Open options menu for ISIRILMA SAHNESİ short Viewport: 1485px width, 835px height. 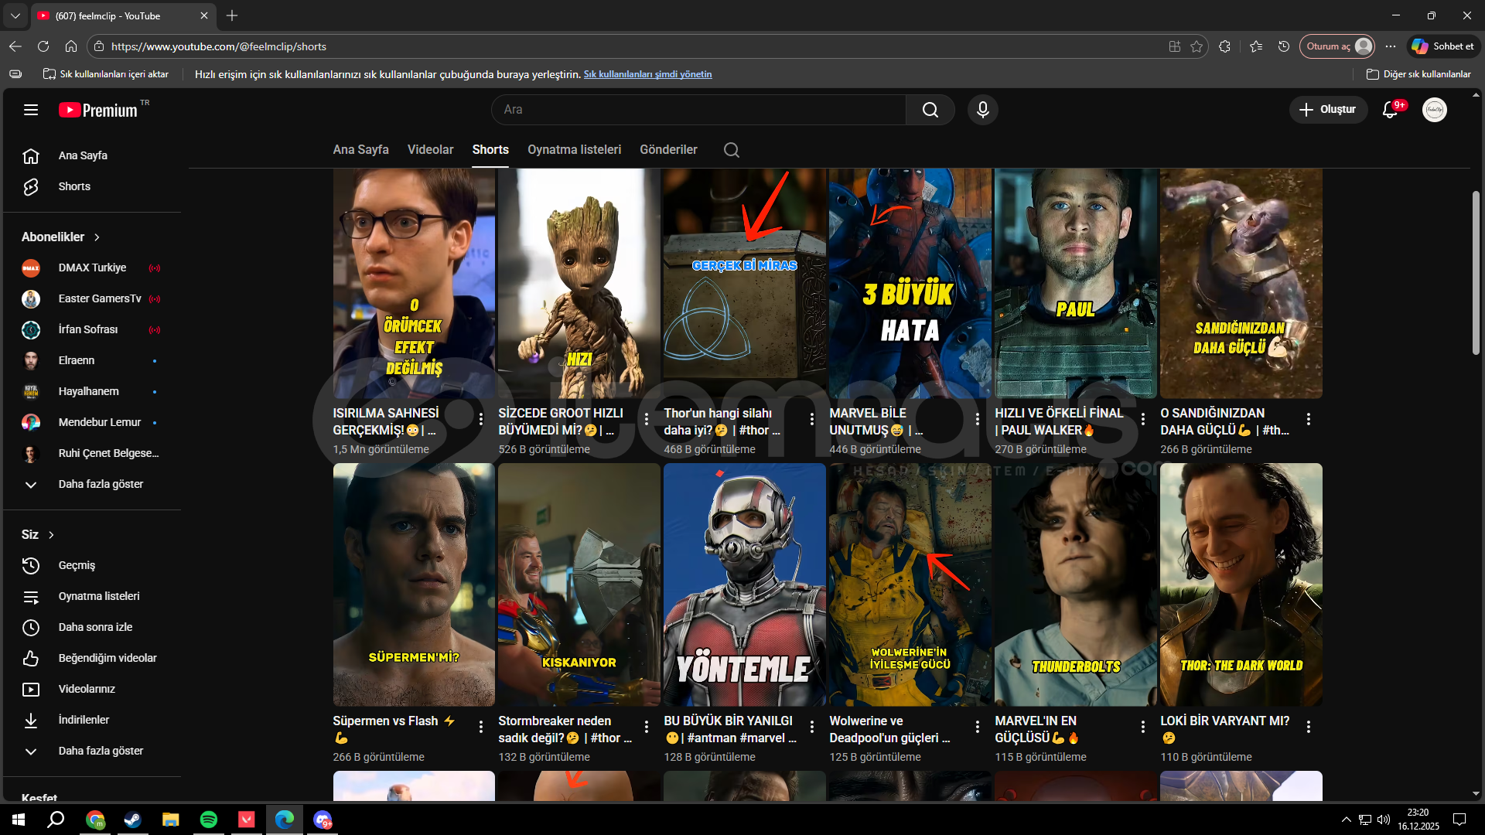(x=481, y=419)
